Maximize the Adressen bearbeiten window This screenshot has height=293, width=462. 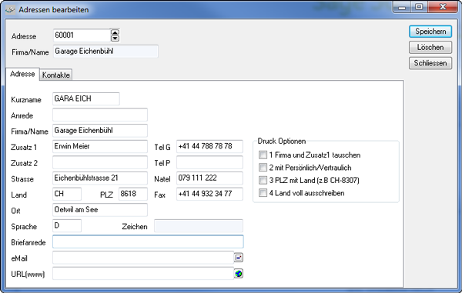coord(419,7)
